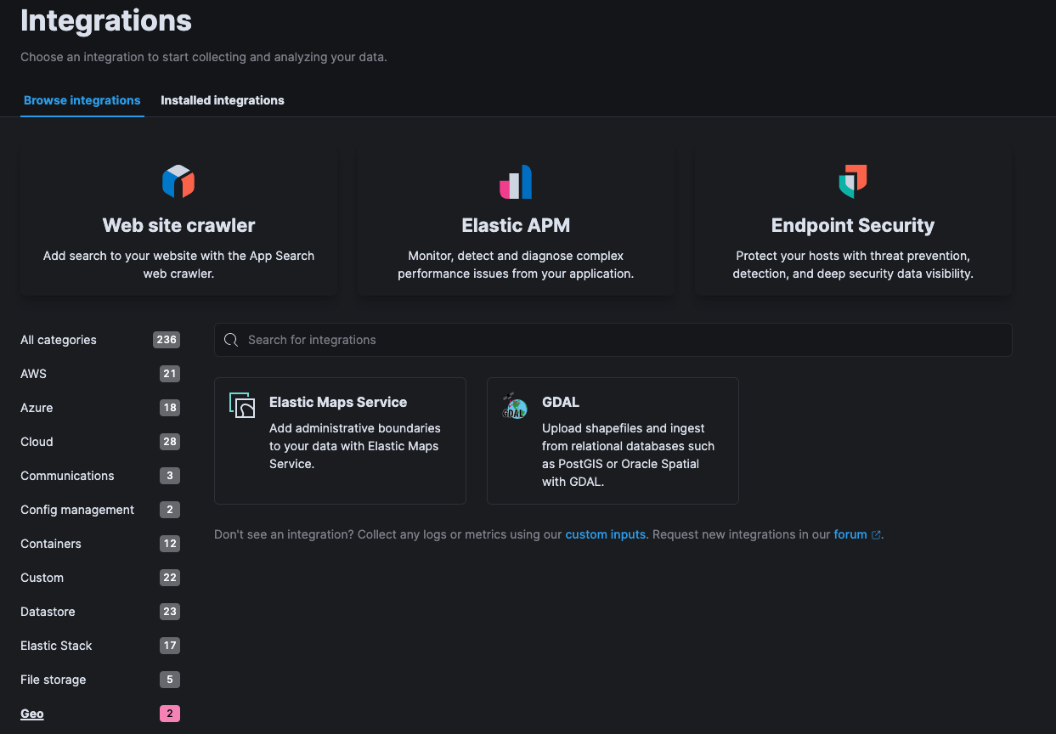Click the search magnifier icon

(x=231, y=340)
